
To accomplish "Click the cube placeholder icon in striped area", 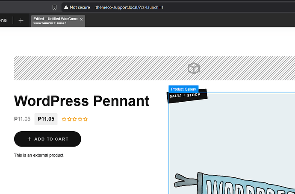I will [x=194, y=68].
